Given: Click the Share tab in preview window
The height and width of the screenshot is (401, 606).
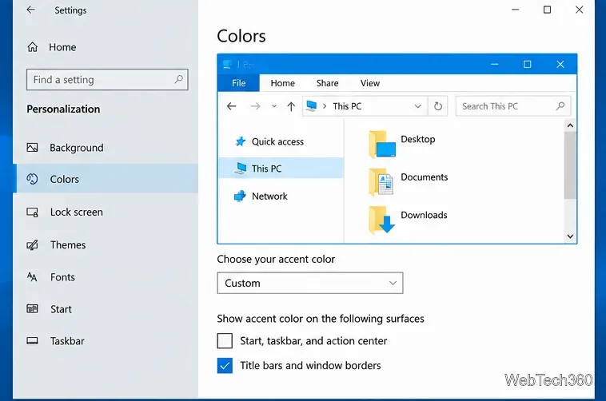Looking at the screenshot, I should (327, 83).
